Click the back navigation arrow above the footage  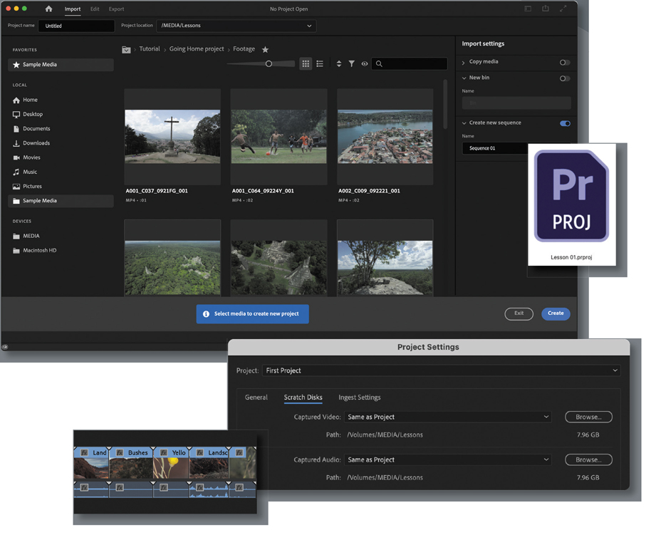click(x=126, y=49)
